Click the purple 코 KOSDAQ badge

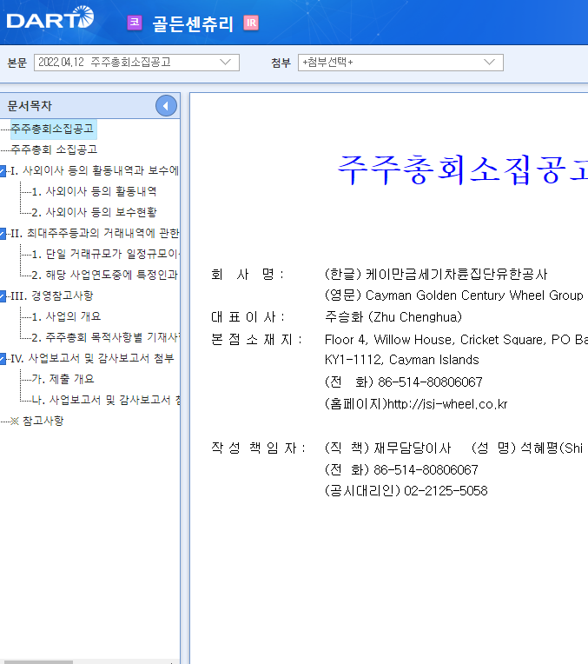(135, 23)
